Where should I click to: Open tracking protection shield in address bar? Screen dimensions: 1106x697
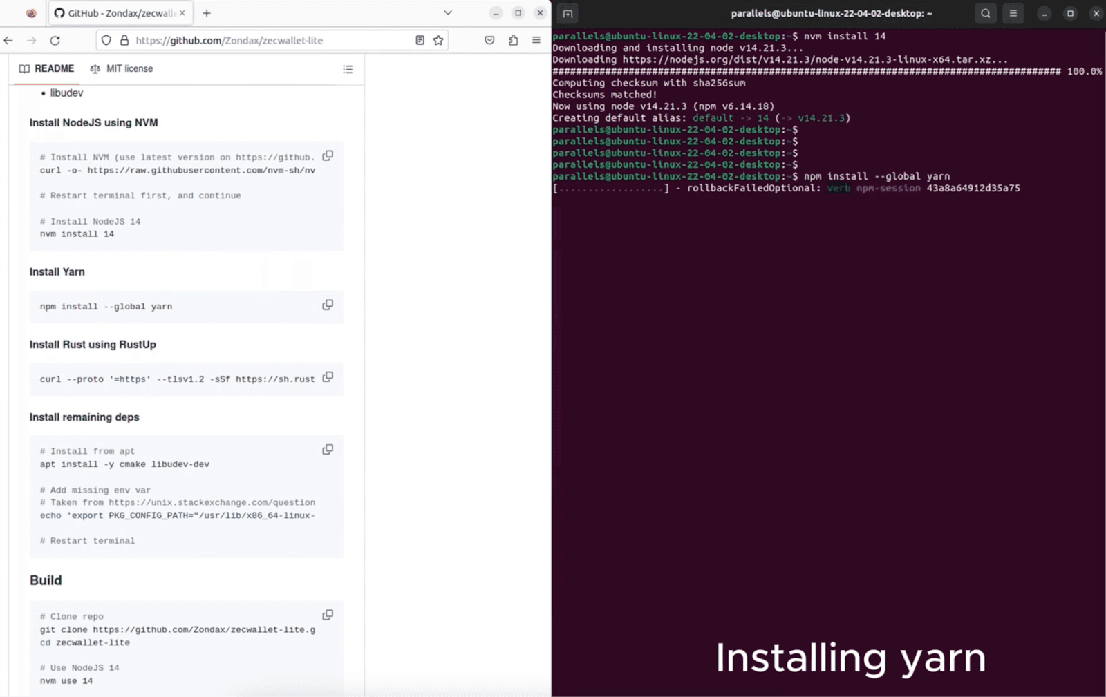coord(106,40)
